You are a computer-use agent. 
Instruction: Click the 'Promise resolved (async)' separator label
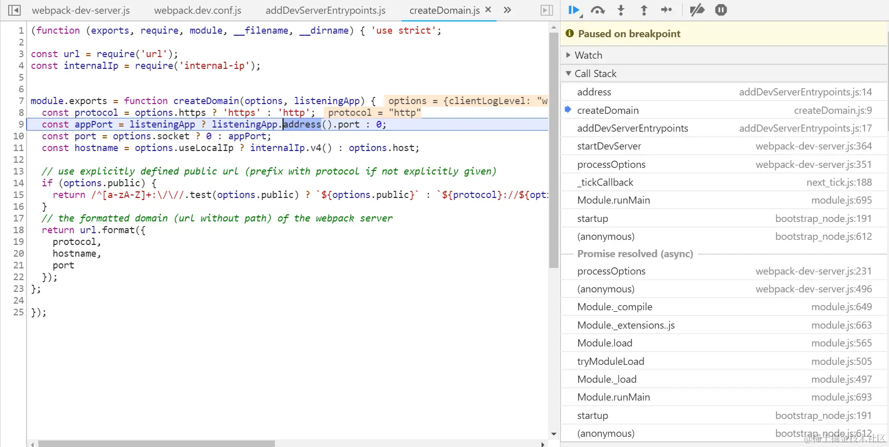tap(635, 254)
